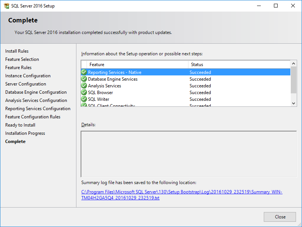Click Feature Selection in the step list
302x227 pixels.
[x=22, y=59]
